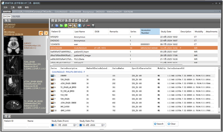The height and width of the screenshot is (132, 223).
Task: Toggle the Study Date (From) checkbox
Action: [x=53, y=125]
